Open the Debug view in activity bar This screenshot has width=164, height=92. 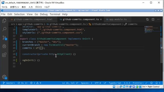pos(4,46)
